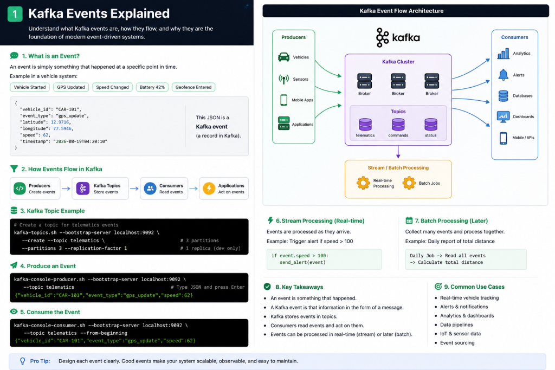Click the purple Kafka Topics icon in the flow
Screen dimensions: 555x370
pyautogui.click(x=82, y=189)
